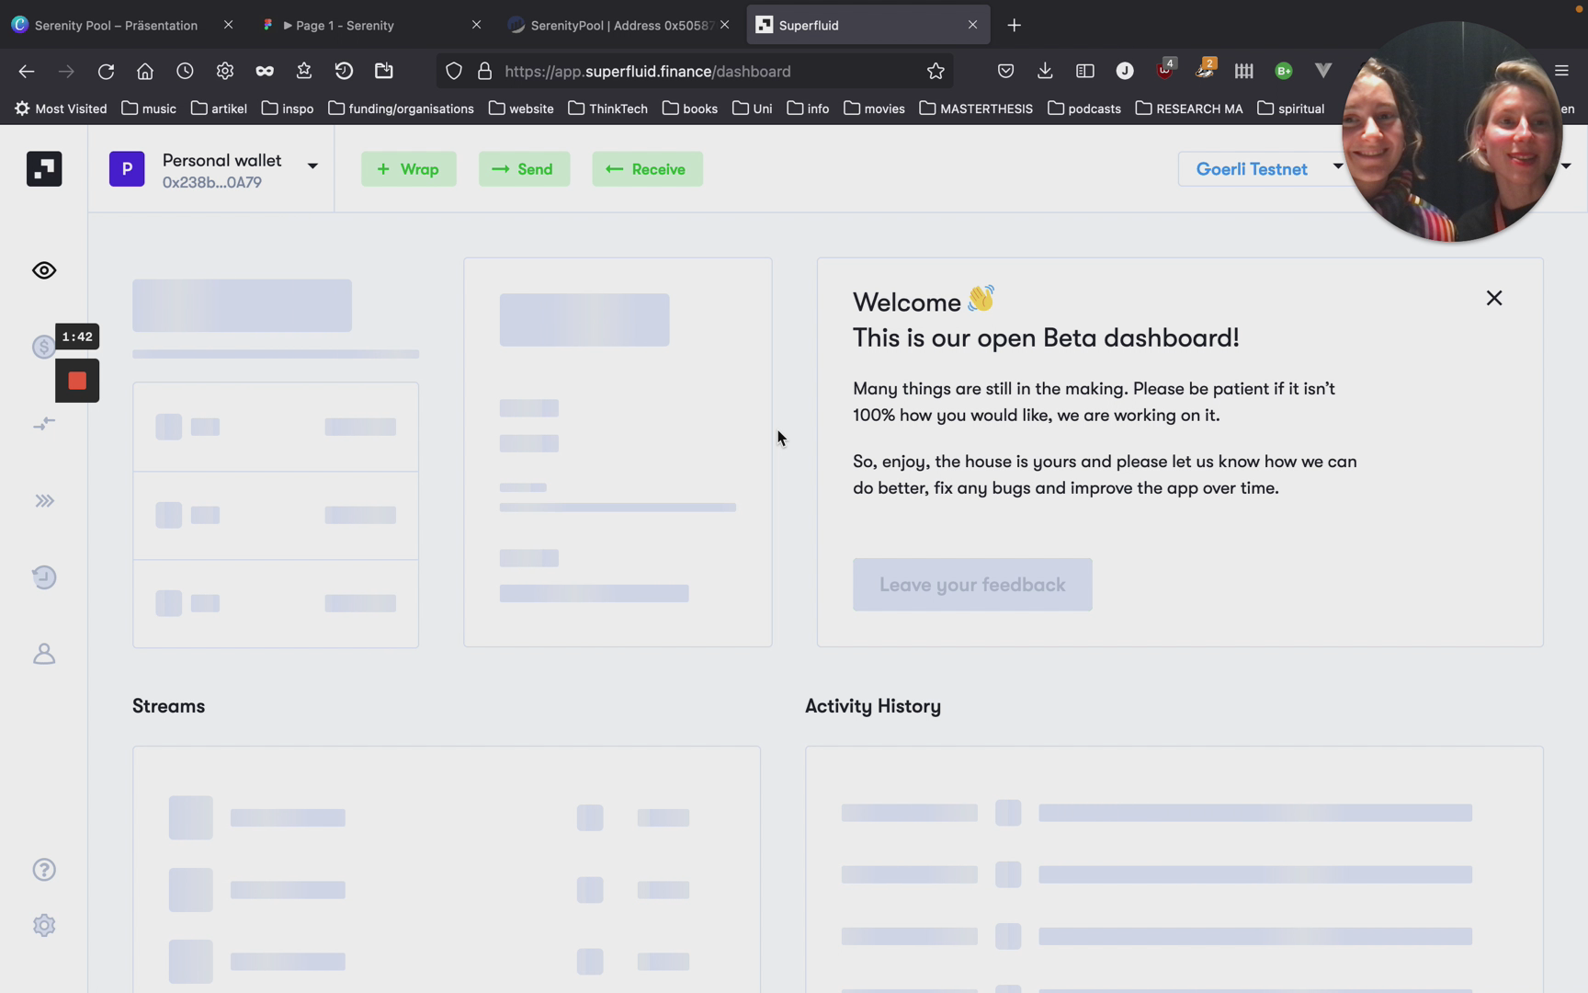
Task: Click the Streams heading
Action: coord(169,706)
